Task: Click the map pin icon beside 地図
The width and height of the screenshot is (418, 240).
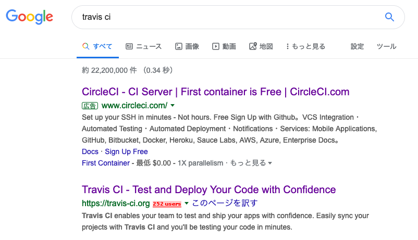Action: click(x=253, y=46)
